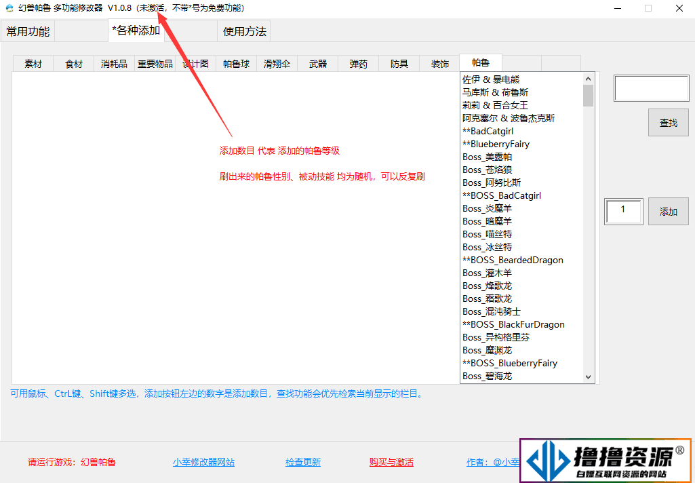Open the 素材 category tab
Screen dimensions: 695x483
coord(33,64)
